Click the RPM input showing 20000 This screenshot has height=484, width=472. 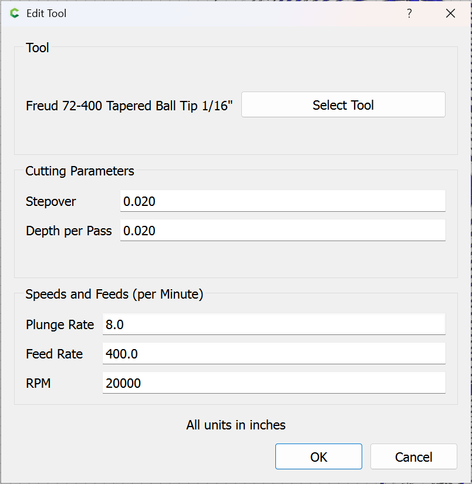[x=274, y=383]
